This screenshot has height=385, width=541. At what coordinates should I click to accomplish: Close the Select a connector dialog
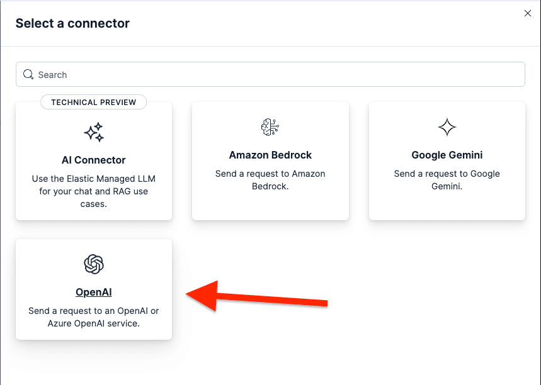[527, 13]
